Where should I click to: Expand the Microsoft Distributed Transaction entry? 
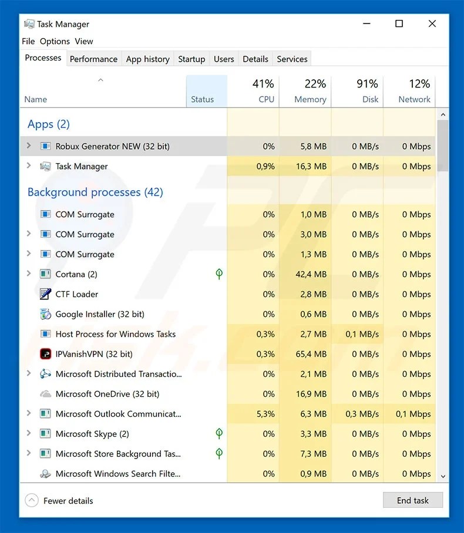coord(29,373)
